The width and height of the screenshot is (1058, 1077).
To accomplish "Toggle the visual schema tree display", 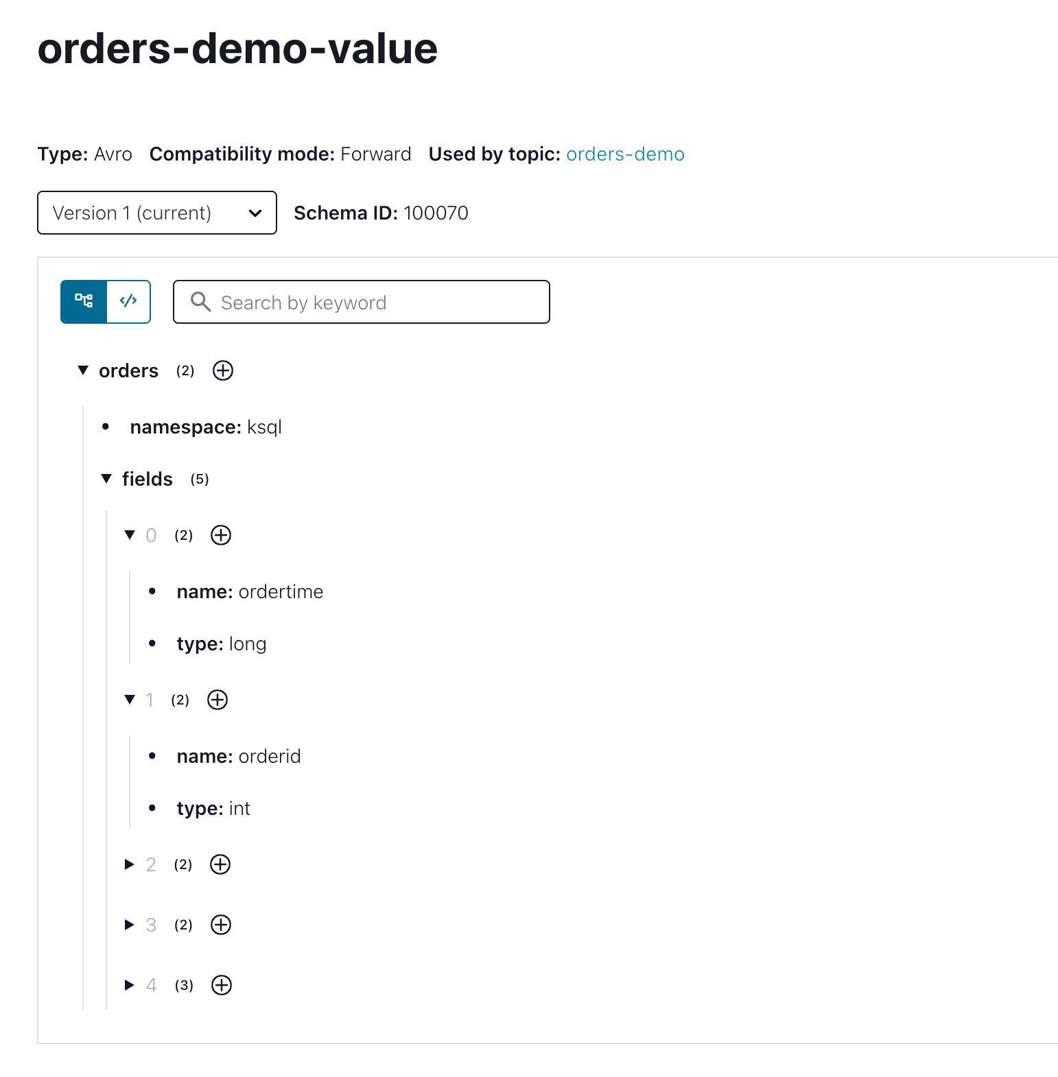I will coord(82,302).
